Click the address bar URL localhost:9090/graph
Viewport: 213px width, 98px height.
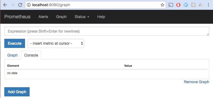(x=51, y=5)
